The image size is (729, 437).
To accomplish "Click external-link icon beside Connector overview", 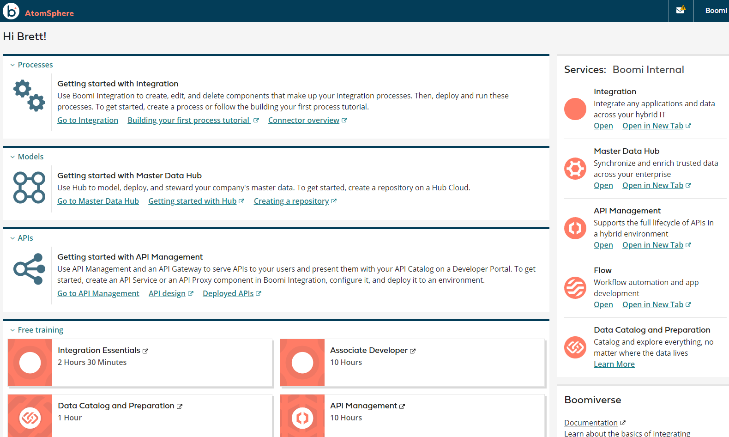I will click(344, 120).
